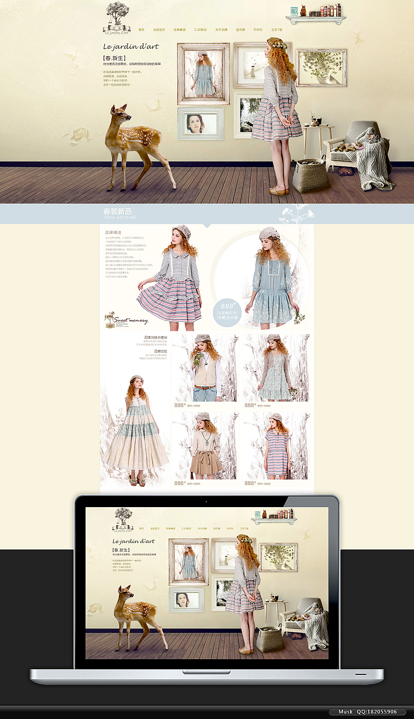Viewport: 414px width, 719px height.
Task: Click the 藏 bookmark icon on the top shelf
Action: click(294, 12)
